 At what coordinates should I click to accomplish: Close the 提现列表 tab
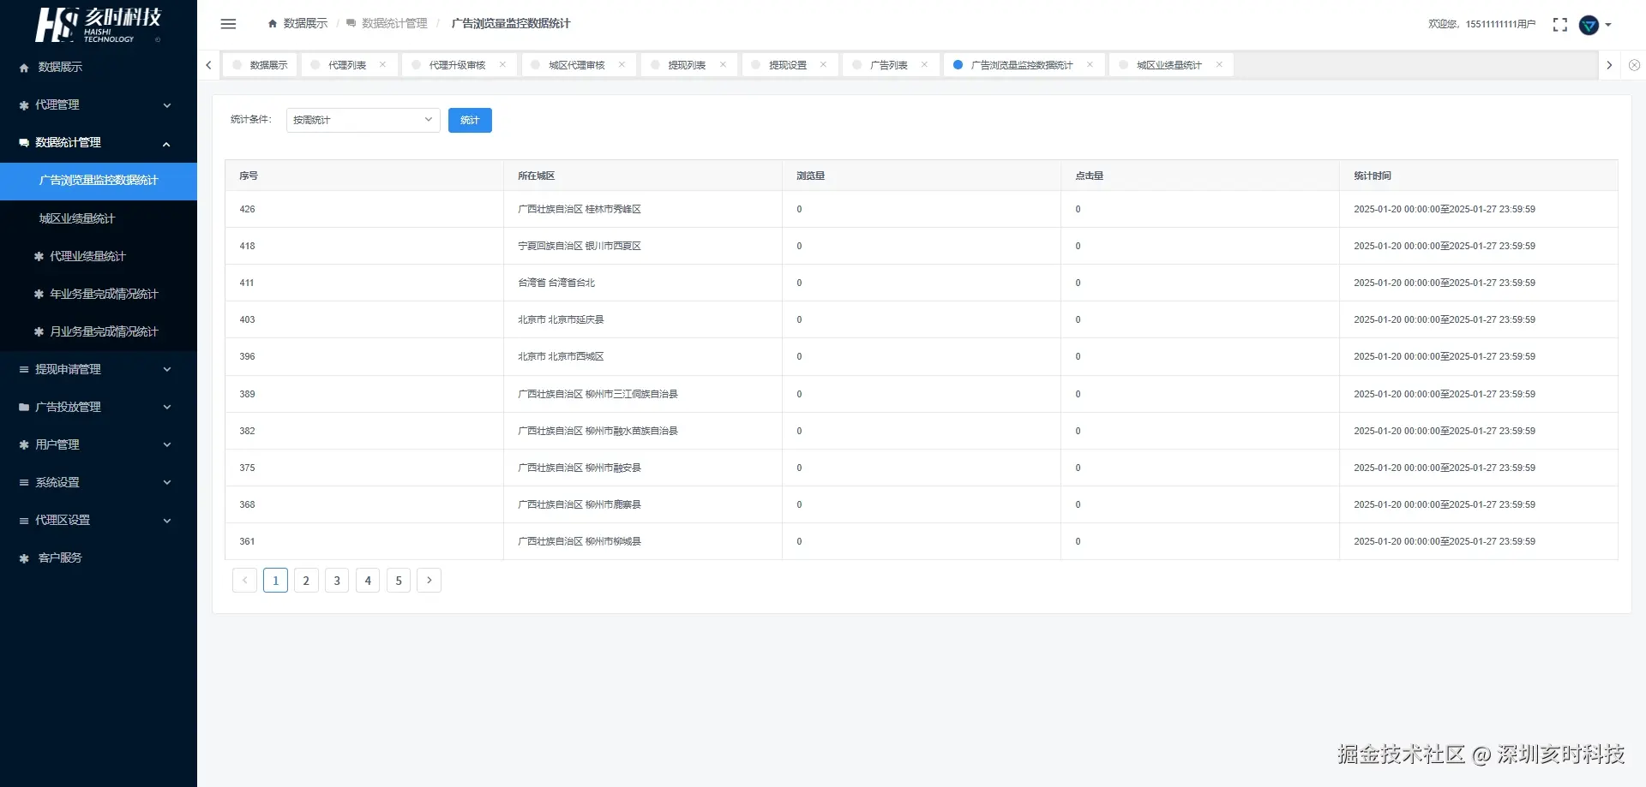tap(723, 65)
